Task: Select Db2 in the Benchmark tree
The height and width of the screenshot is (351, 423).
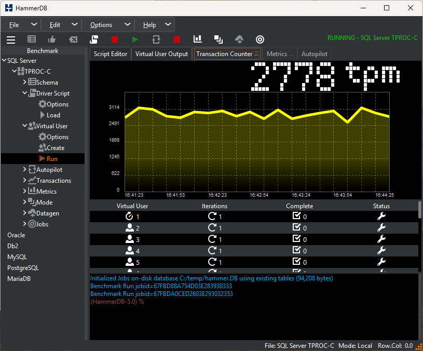Action: point(12,246)
